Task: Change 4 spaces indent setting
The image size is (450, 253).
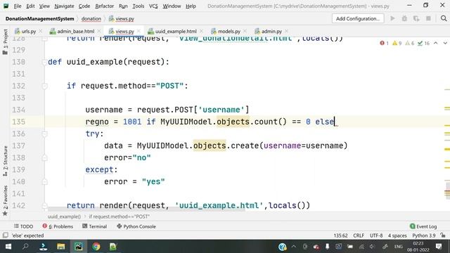Action: [x=397, y=235]
